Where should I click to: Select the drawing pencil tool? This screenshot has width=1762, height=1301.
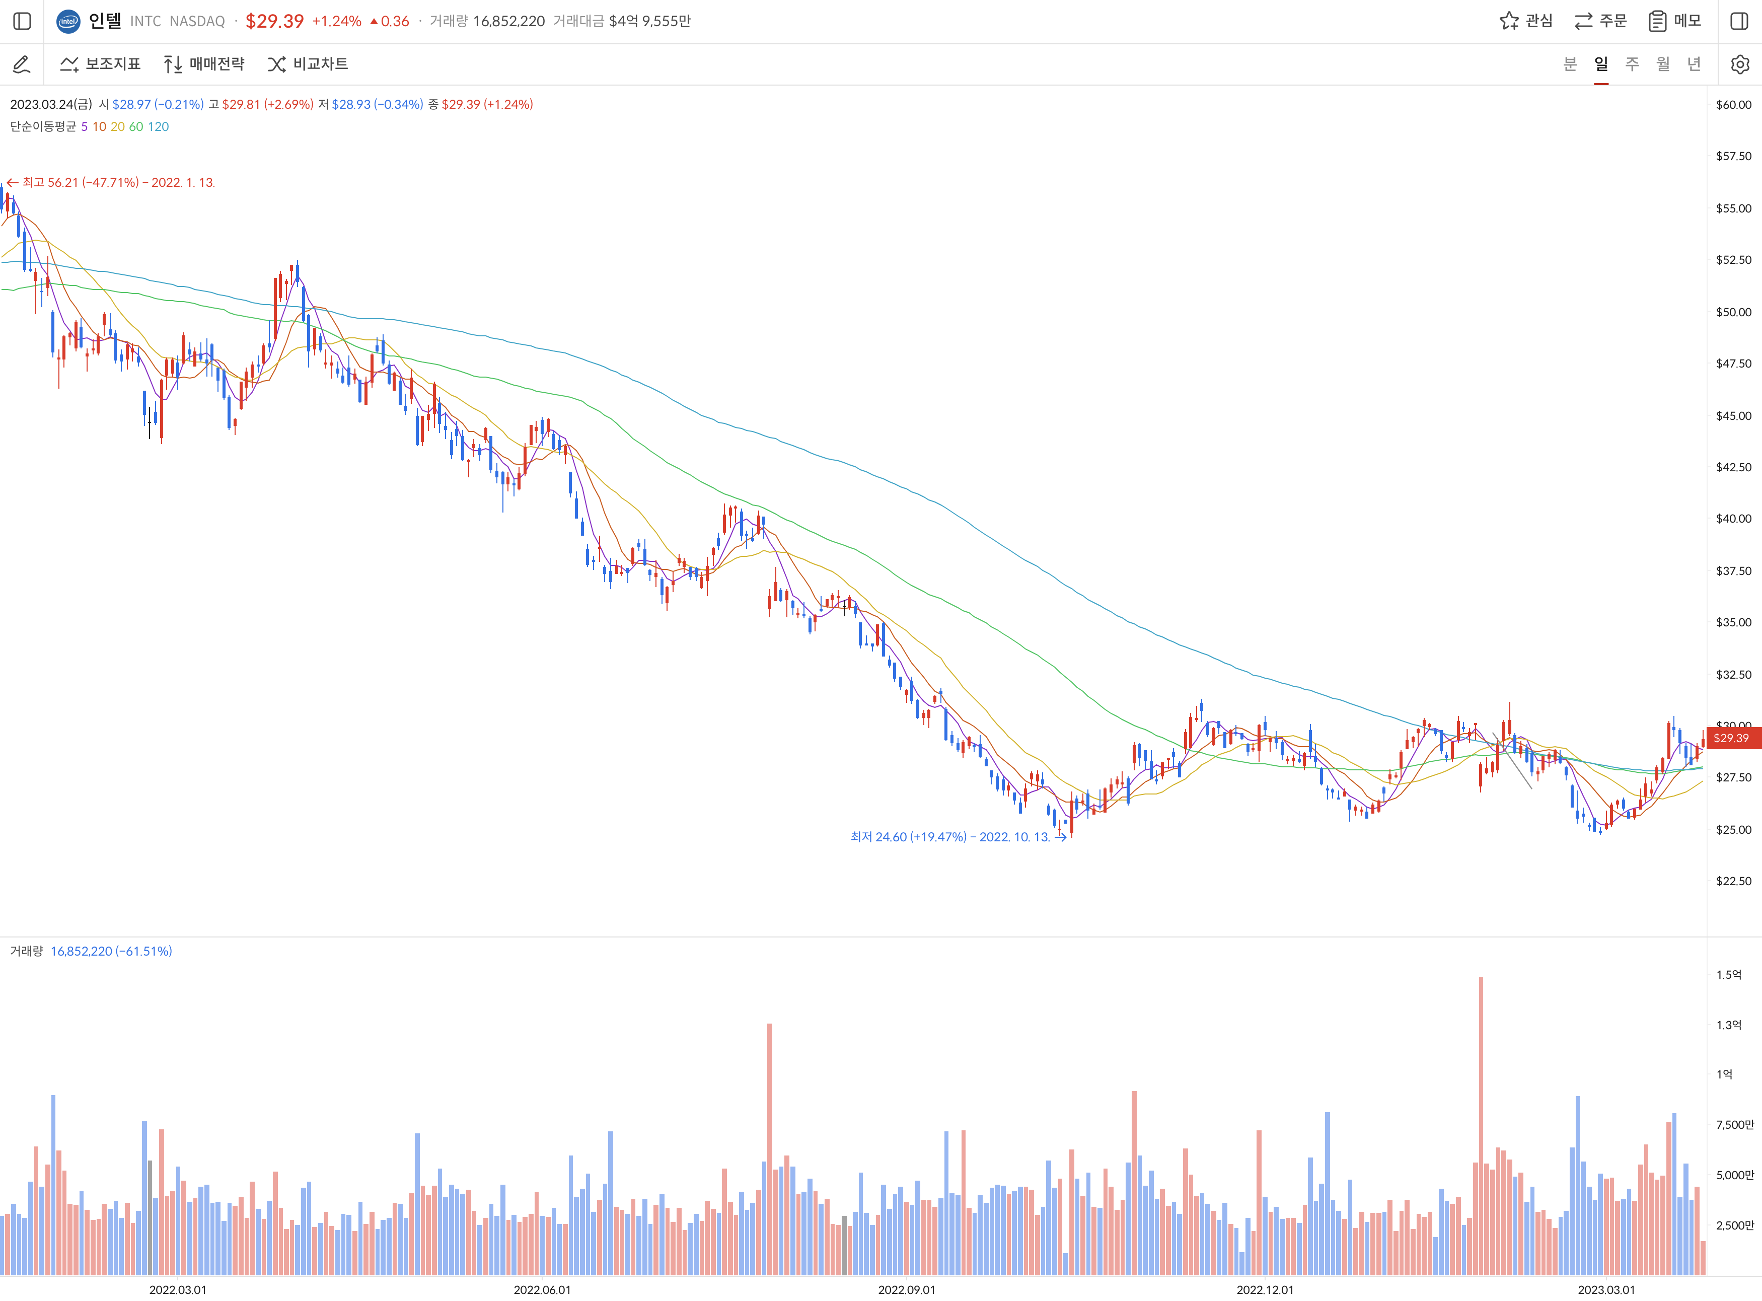click(x=22, y=64)
